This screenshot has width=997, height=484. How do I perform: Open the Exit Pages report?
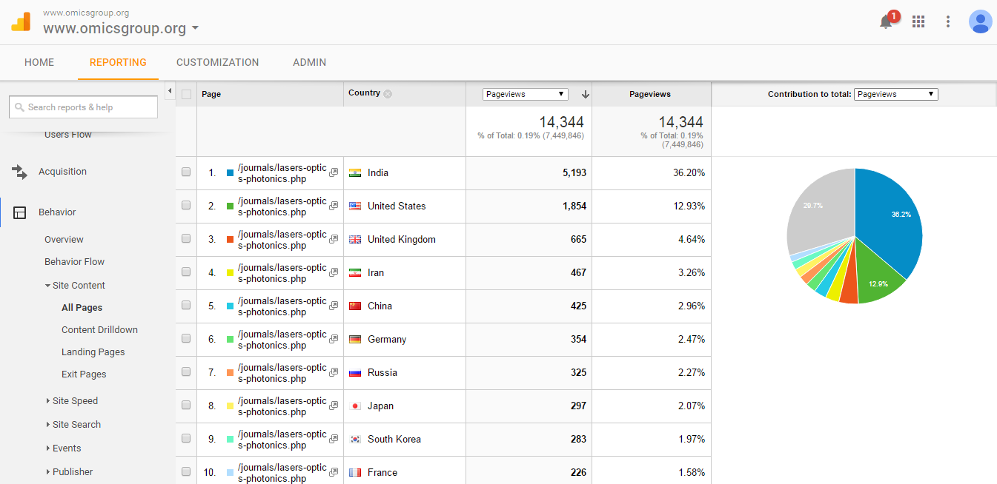tap(84, 374)
